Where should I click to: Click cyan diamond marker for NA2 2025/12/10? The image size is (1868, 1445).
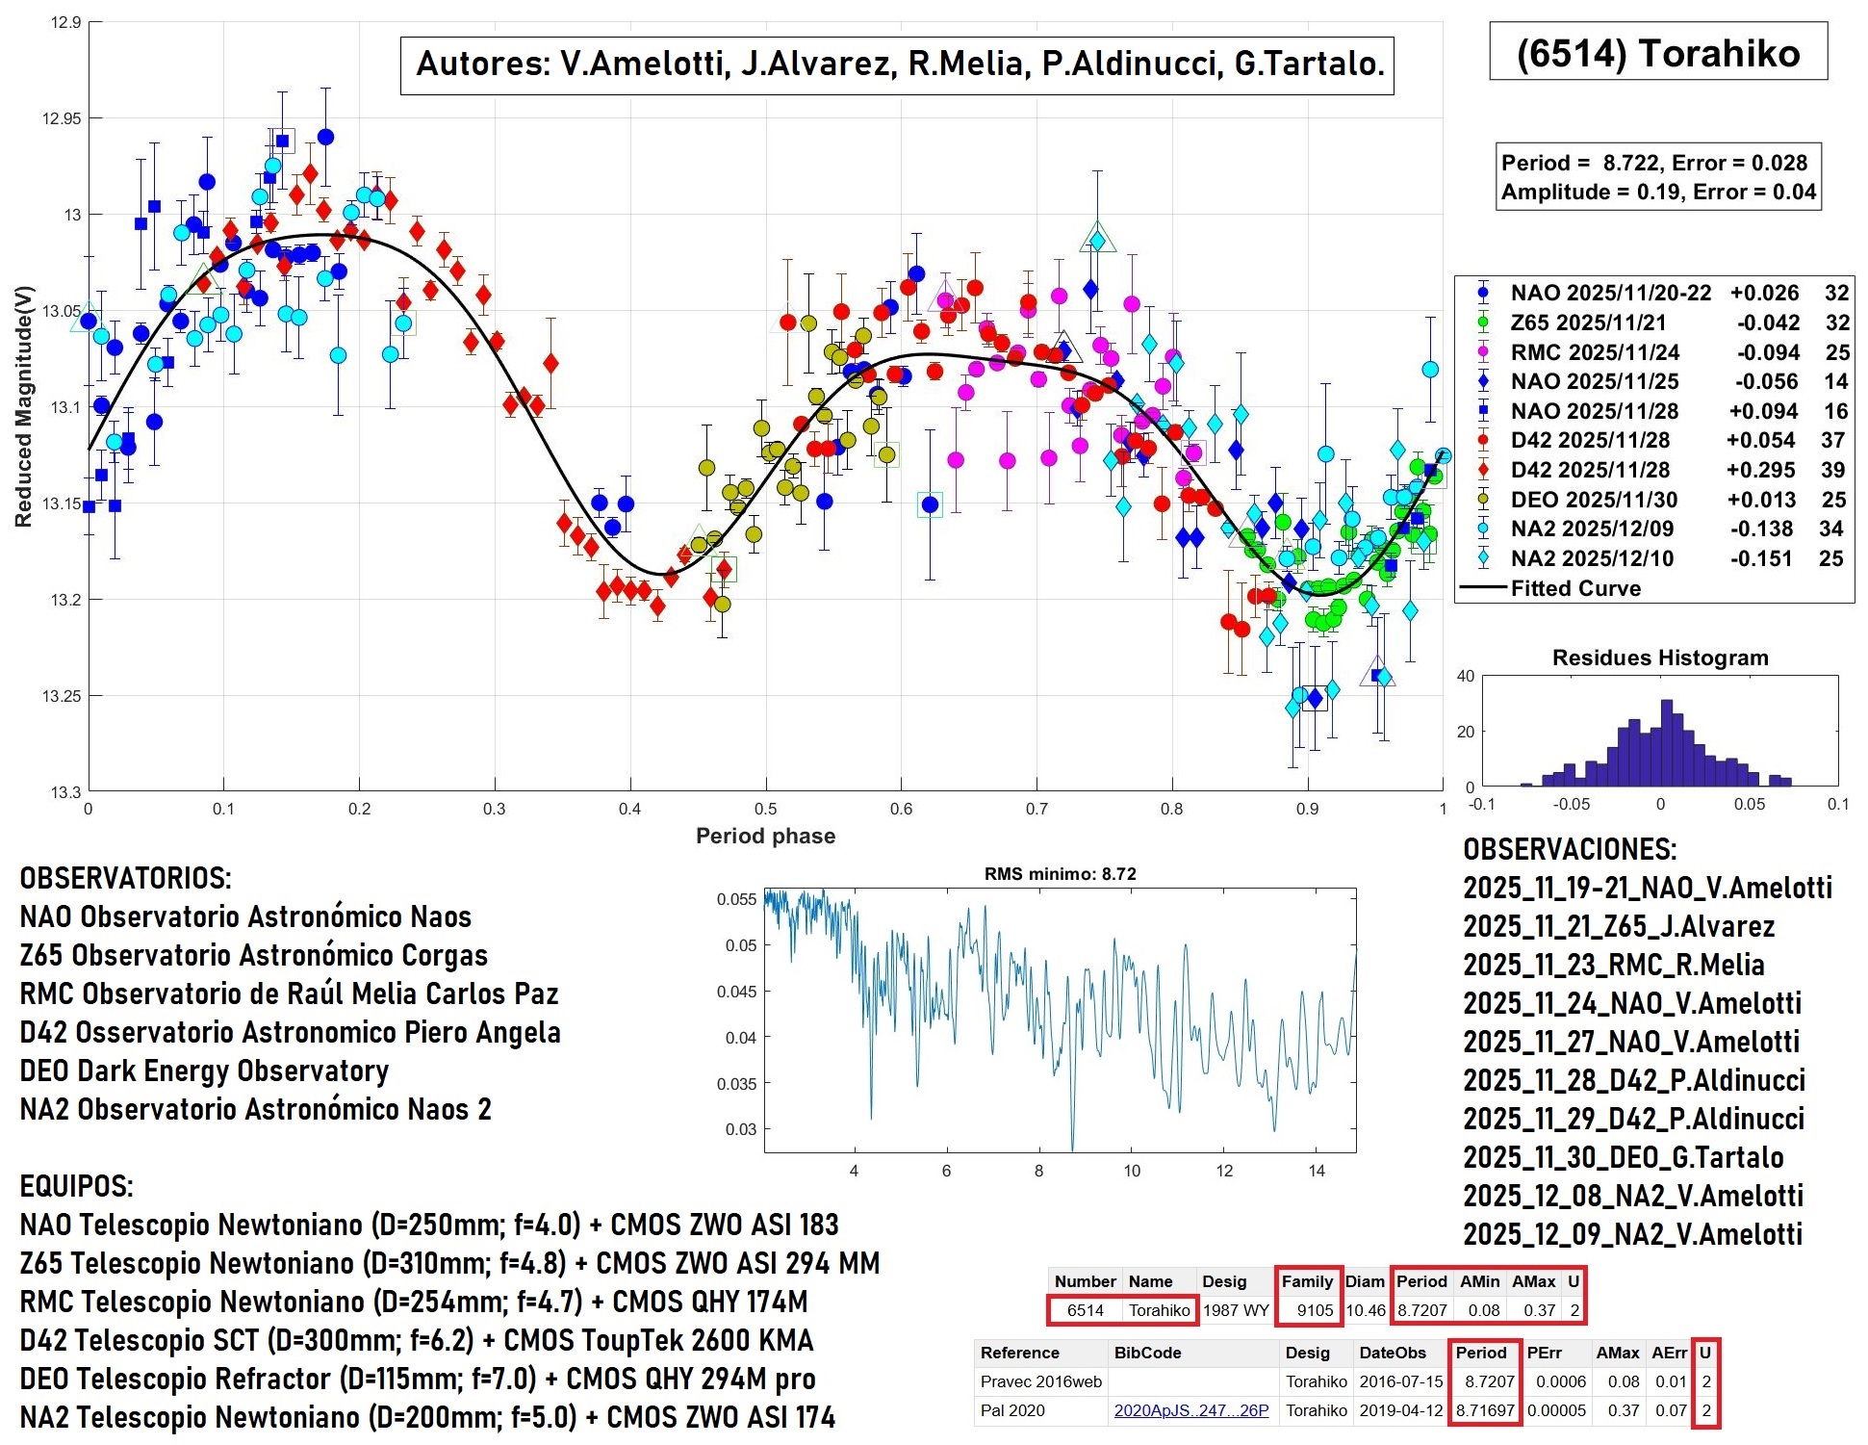pyautogui.click(x=1483, y=558)
